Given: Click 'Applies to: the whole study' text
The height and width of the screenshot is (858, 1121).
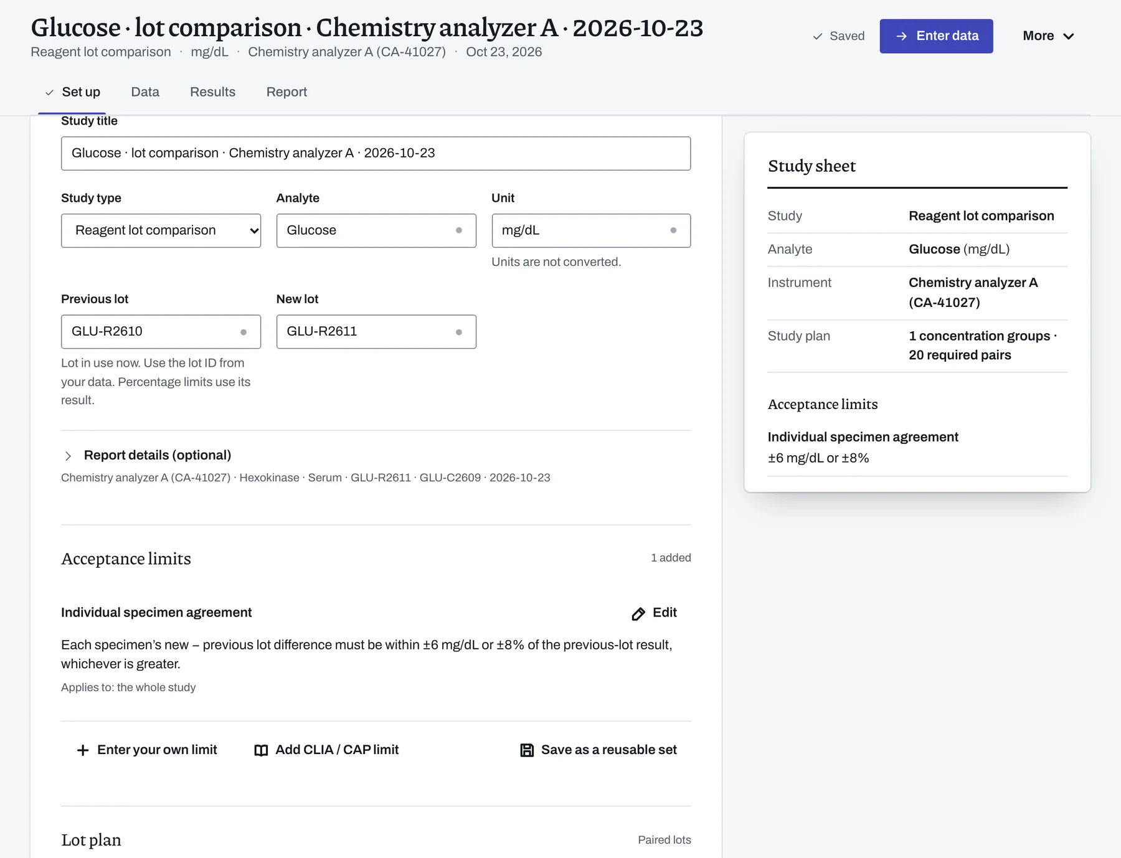Looking at the screenshot, I should point(128,687).
